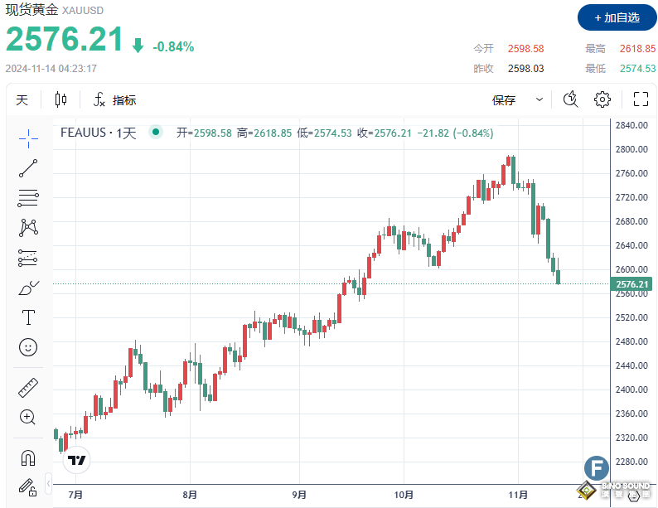Enter fullscreen chart mode
The image size is (658, 508).
point(641,99)
